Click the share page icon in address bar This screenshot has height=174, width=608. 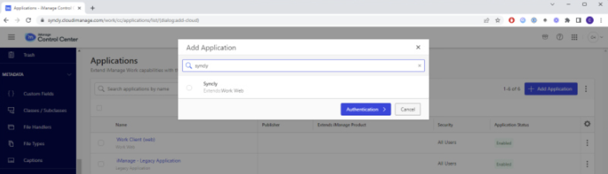point(486,20)
